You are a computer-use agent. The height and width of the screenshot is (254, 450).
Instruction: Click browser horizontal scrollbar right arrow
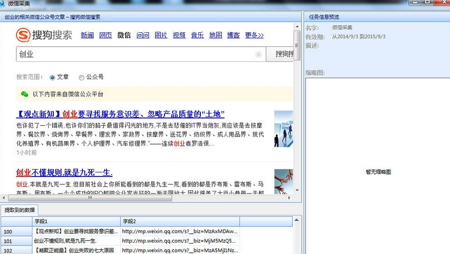289,198
